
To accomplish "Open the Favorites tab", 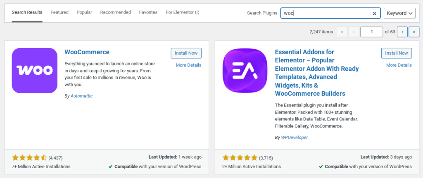I will click(148, 12).
